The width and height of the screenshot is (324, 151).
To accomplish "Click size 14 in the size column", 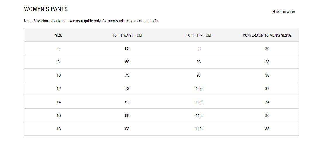I will [x=58, y=102].
